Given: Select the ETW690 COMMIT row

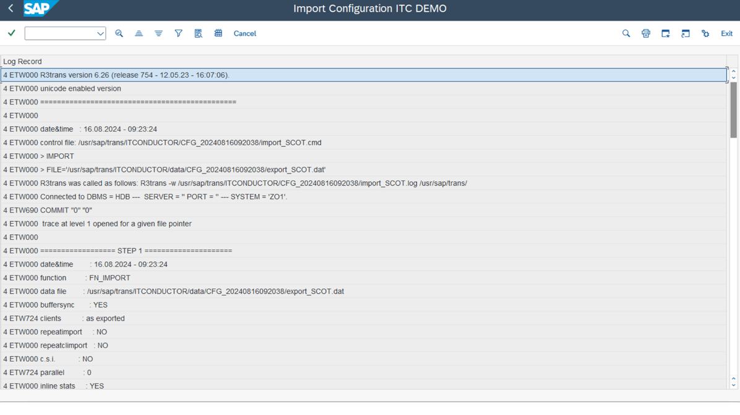Looking at the screenshot, I should (363, 210).
